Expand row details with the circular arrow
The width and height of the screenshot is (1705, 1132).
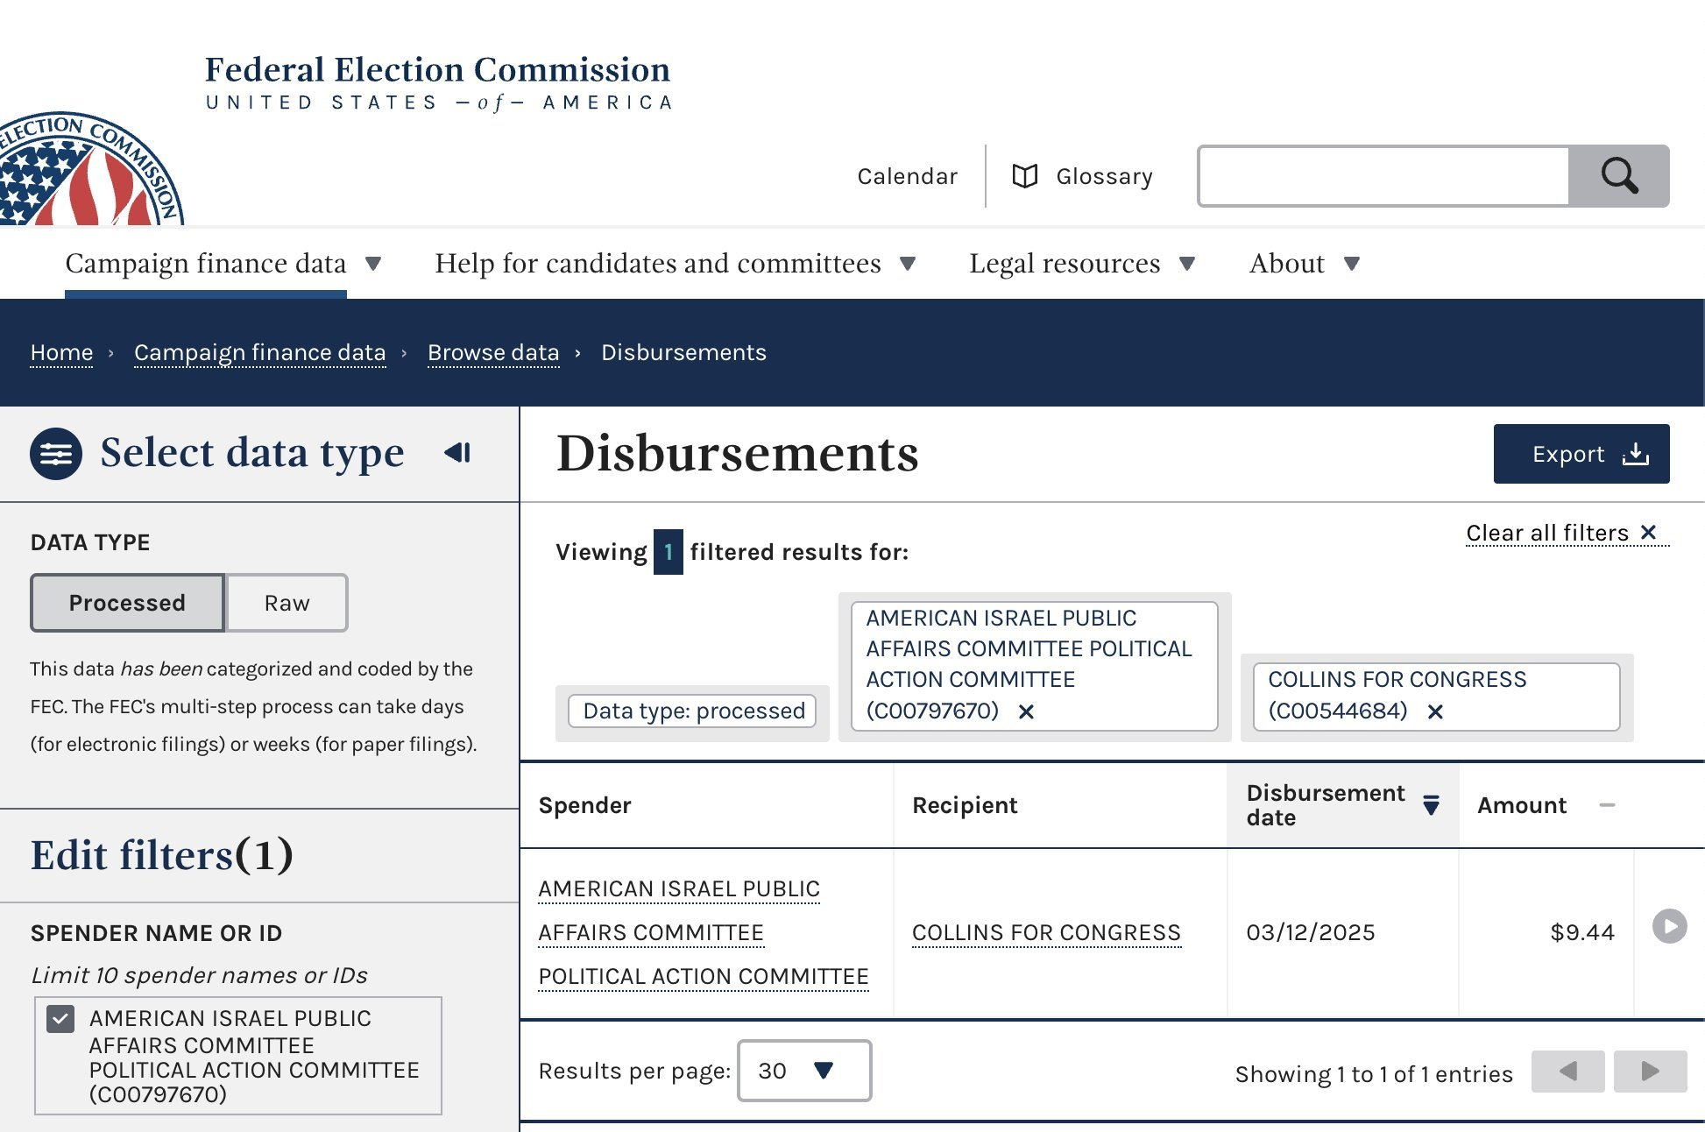click(x=1669, y=926)
